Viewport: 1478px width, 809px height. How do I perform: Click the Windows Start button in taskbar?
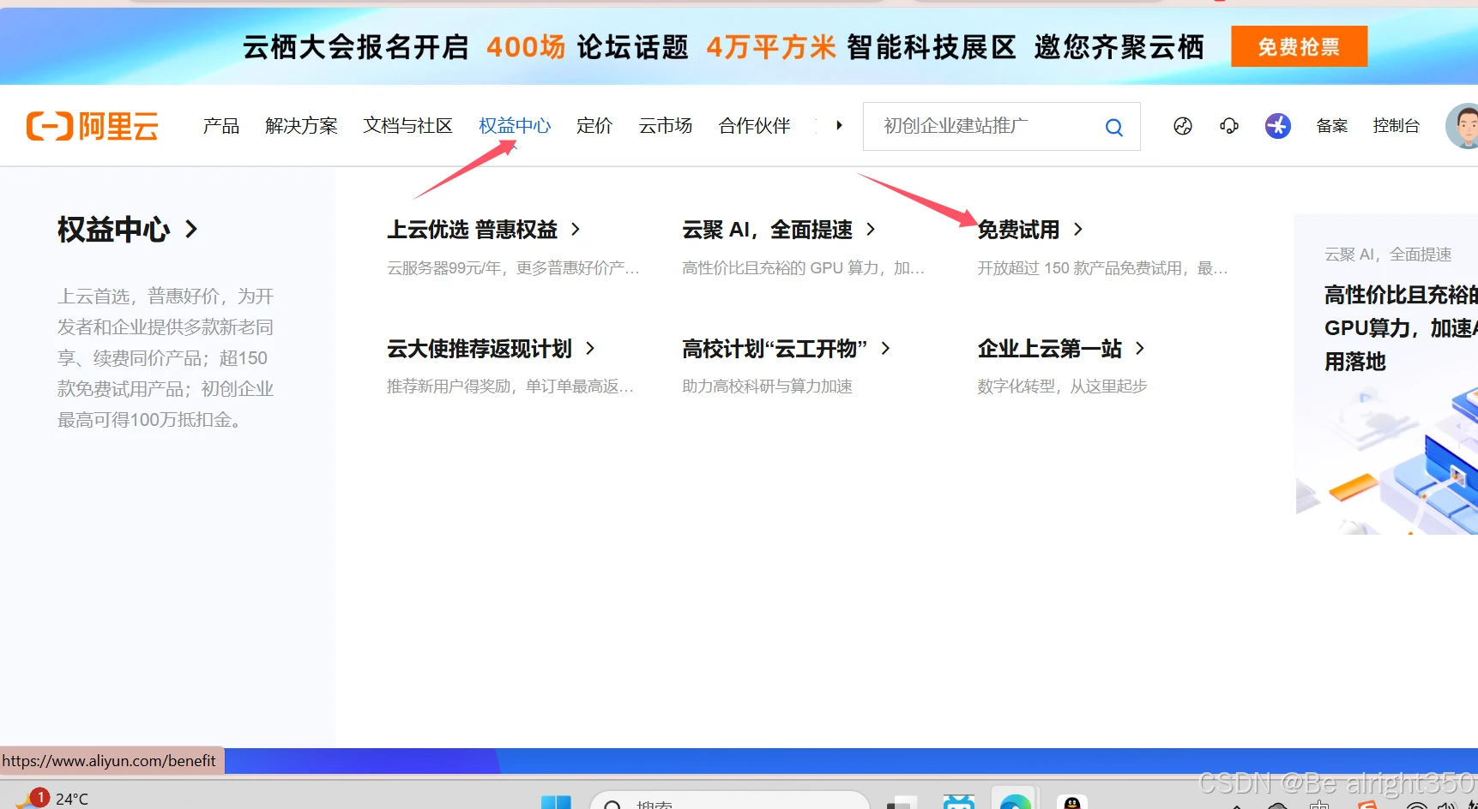click(x=556, y=803)
